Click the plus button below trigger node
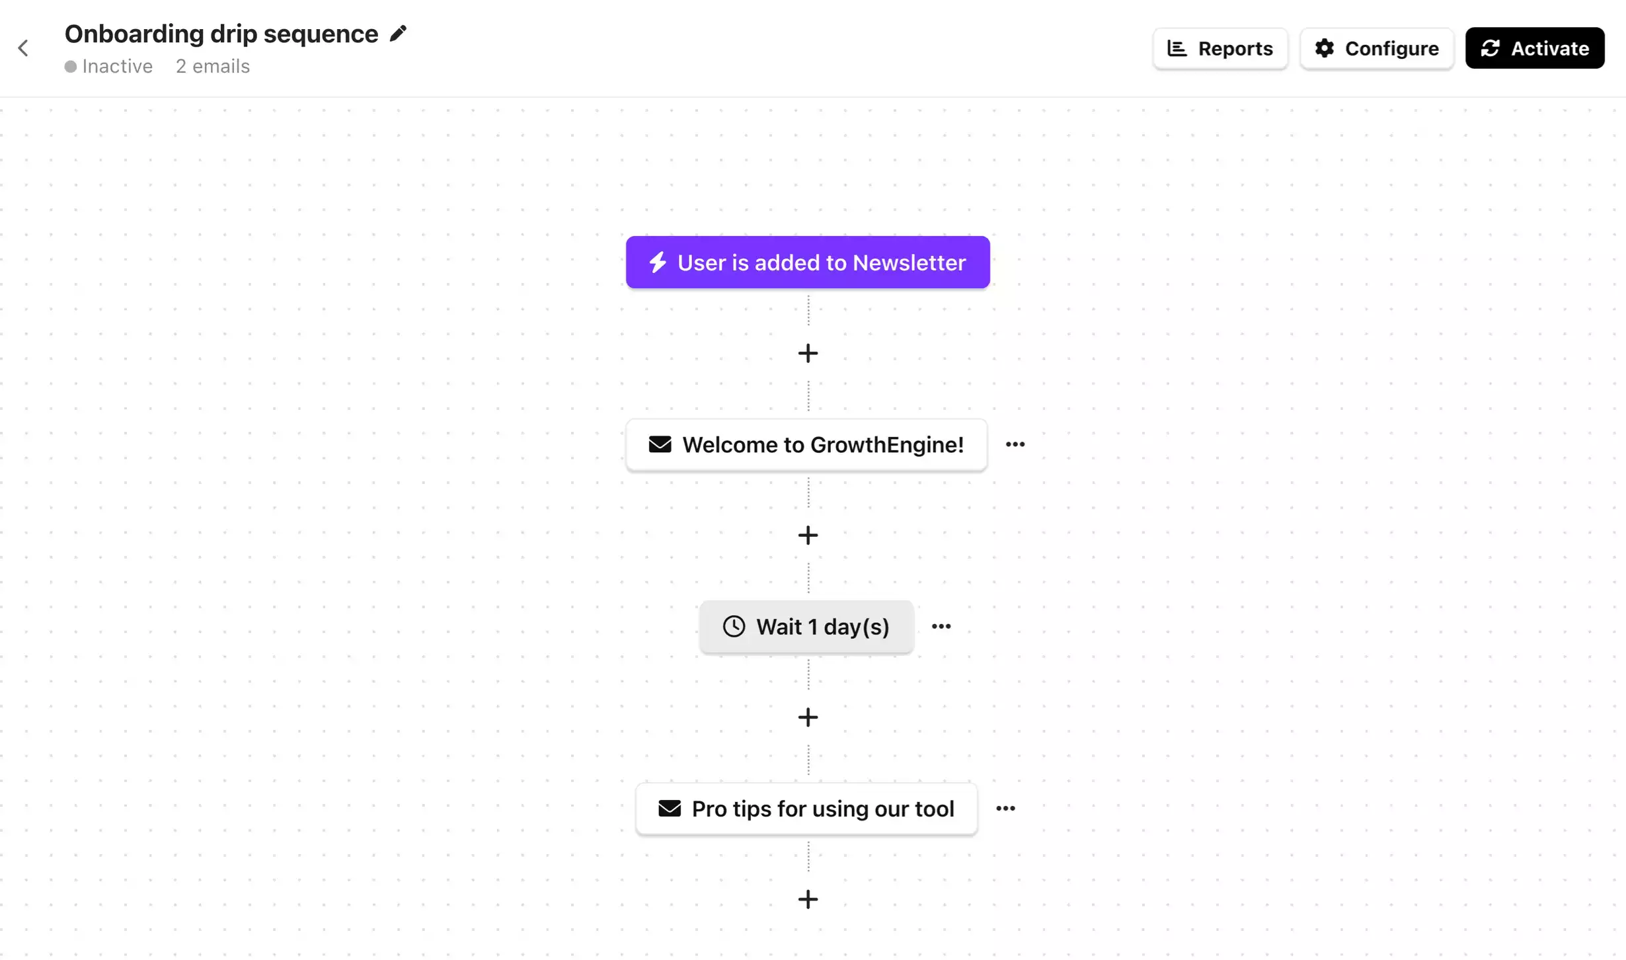The image size is (1626, 960). [808, 353]
